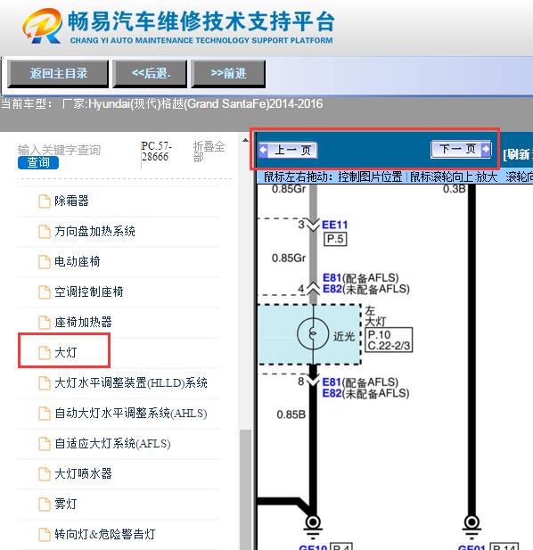Click the P.10 C.22-2/3 reference box
This screenshot has width=533, height=550.
(389, 340)
